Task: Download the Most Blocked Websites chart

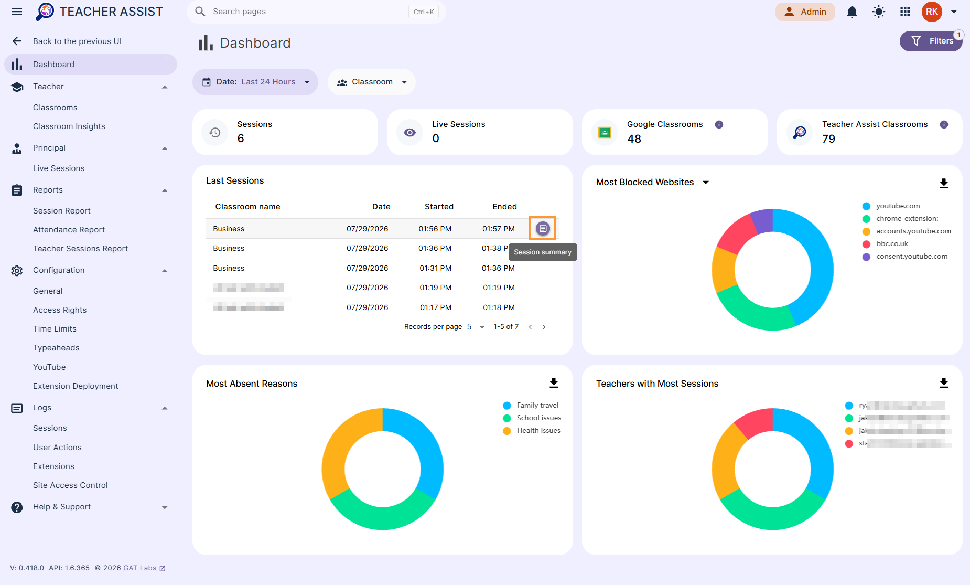Action: click(x=944, y=183)
